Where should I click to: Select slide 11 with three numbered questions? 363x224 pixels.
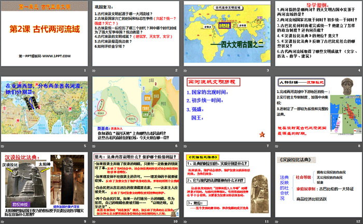point(227,185)
